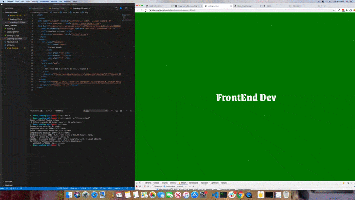The width and height of the screenshot is (355, 200).
Task: Open Visual Studio Code from the Dock
Action: 216,195
